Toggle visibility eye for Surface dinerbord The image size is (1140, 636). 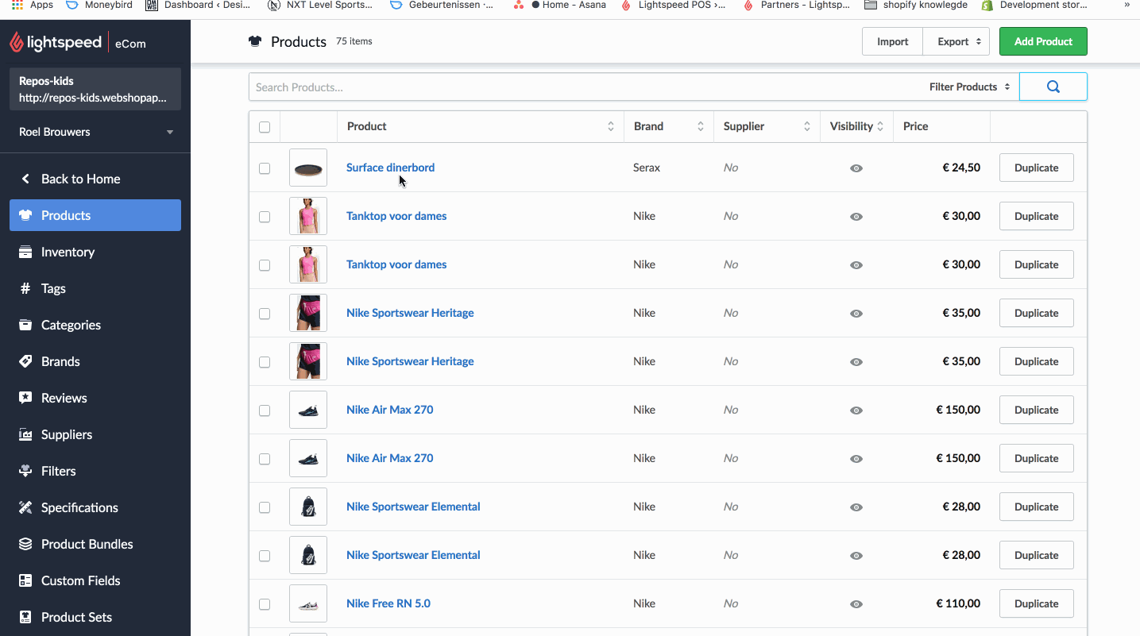coord(856,168)
